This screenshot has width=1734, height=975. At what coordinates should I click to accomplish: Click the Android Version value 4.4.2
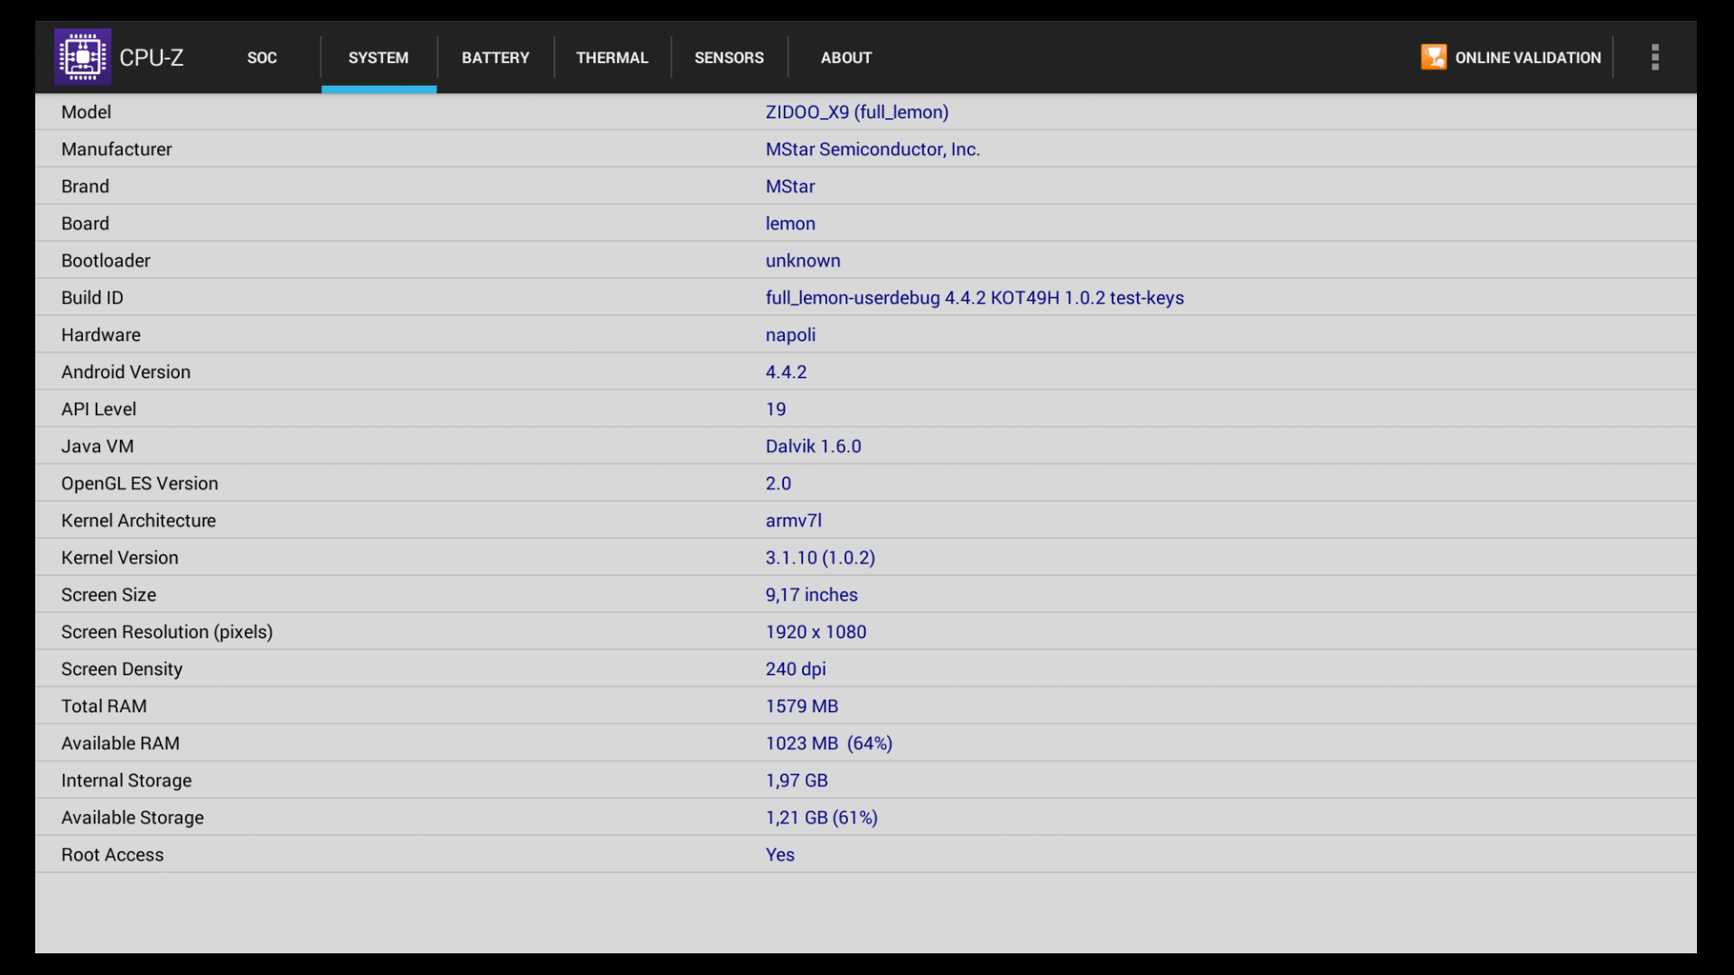point(787,372)
